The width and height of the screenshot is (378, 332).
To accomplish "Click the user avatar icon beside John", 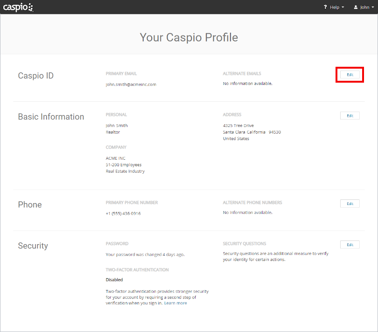I will 356,7.
